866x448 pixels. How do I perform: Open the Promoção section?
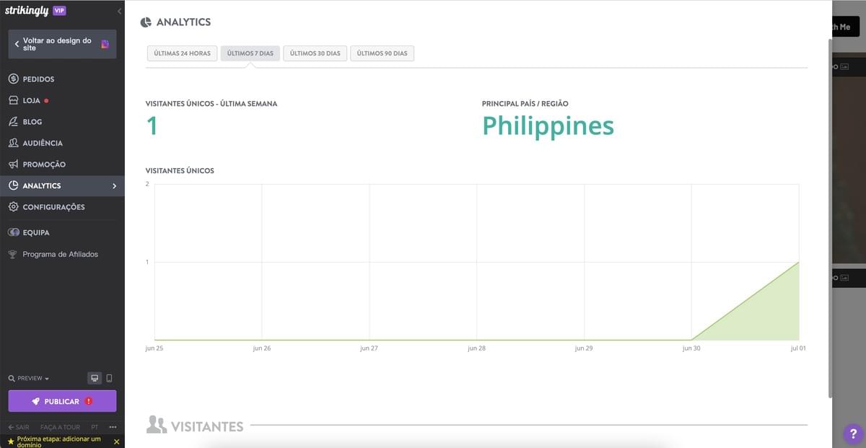[62, 164]
